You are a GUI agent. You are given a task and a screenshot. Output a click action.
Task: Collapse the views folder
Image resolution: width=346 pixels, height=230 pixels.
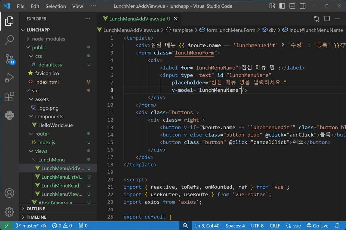[x=58, y=151]
